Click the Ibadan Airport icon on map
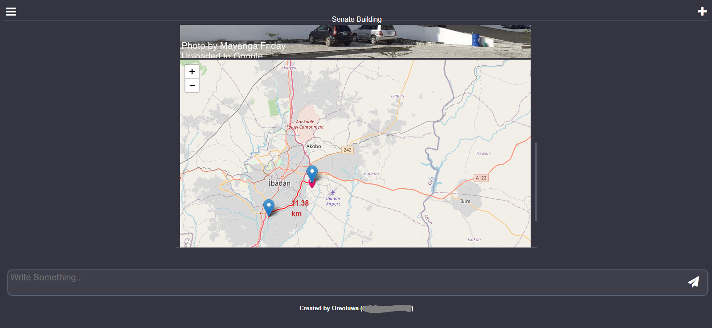The width and height of the screenshot is (712, 328). pos(332,193)
